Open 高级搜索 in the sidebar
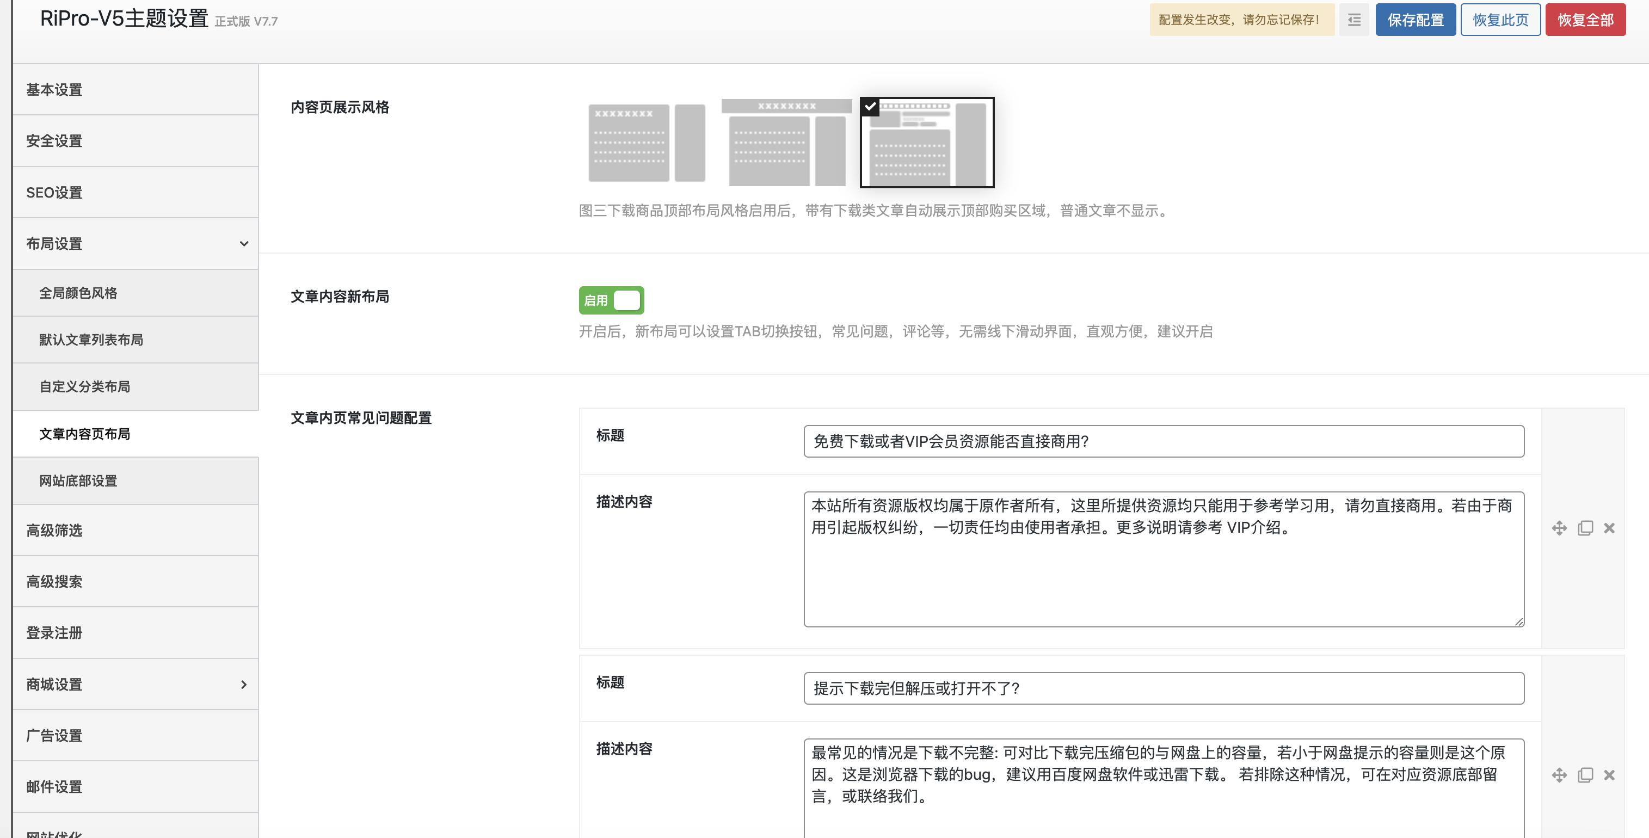 pos(136,581)
